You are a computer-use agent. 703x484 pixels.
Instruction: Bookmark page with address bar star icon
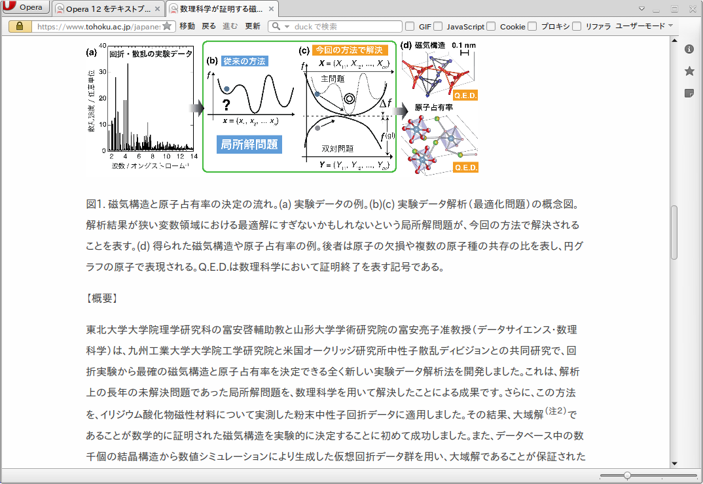pos(167,26)
